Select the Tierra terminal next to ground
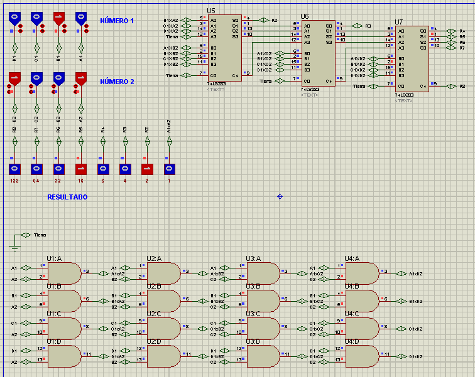Viewport: 475px width, 377px height. (26, 235)
